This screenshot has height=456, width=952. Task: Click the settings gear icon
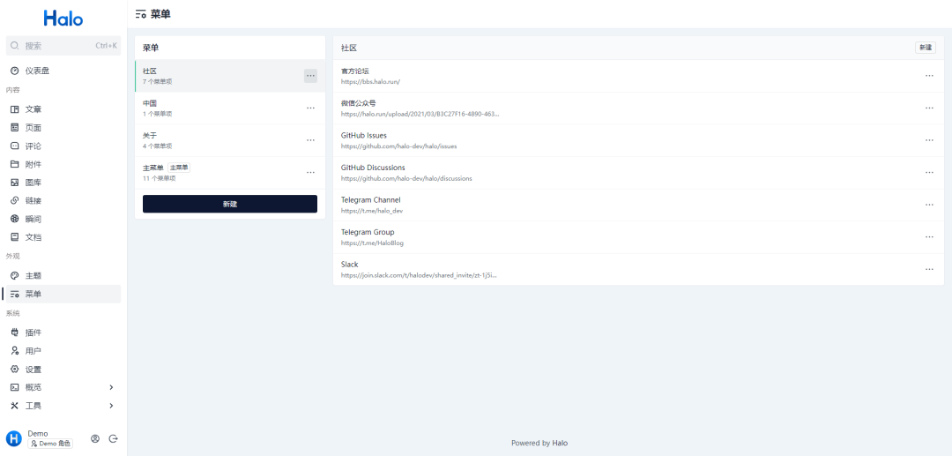click(x=15, y=370)
